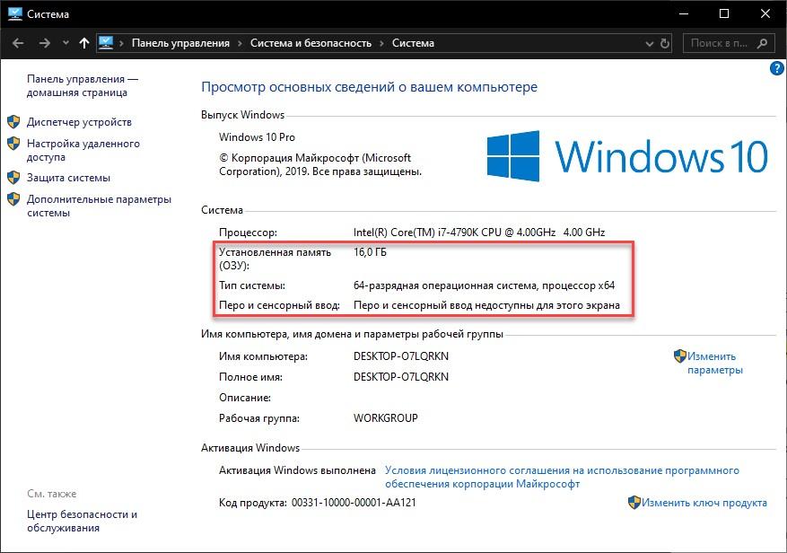Click shield icon next to Изменить ключ продукта

pos(634,502)
